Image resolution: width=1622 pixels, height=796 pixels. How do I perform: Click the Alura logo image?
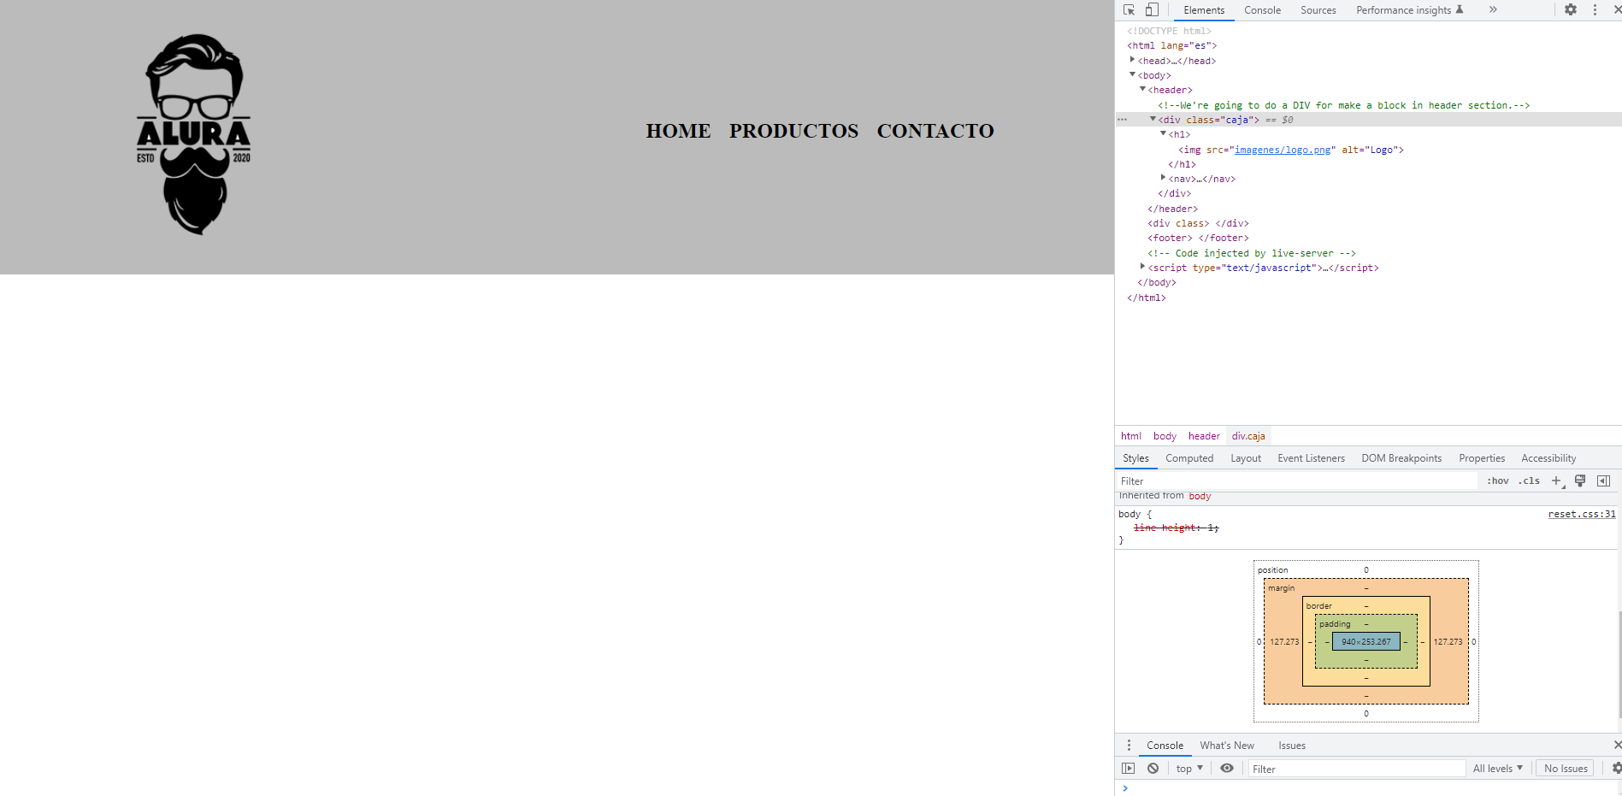[x=194, y=134]
